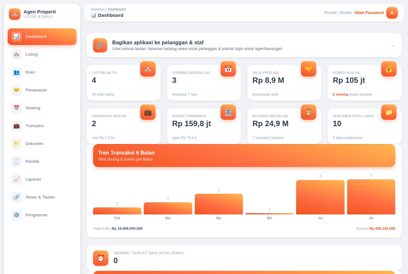Open the Klien menu

click(42, 72)
